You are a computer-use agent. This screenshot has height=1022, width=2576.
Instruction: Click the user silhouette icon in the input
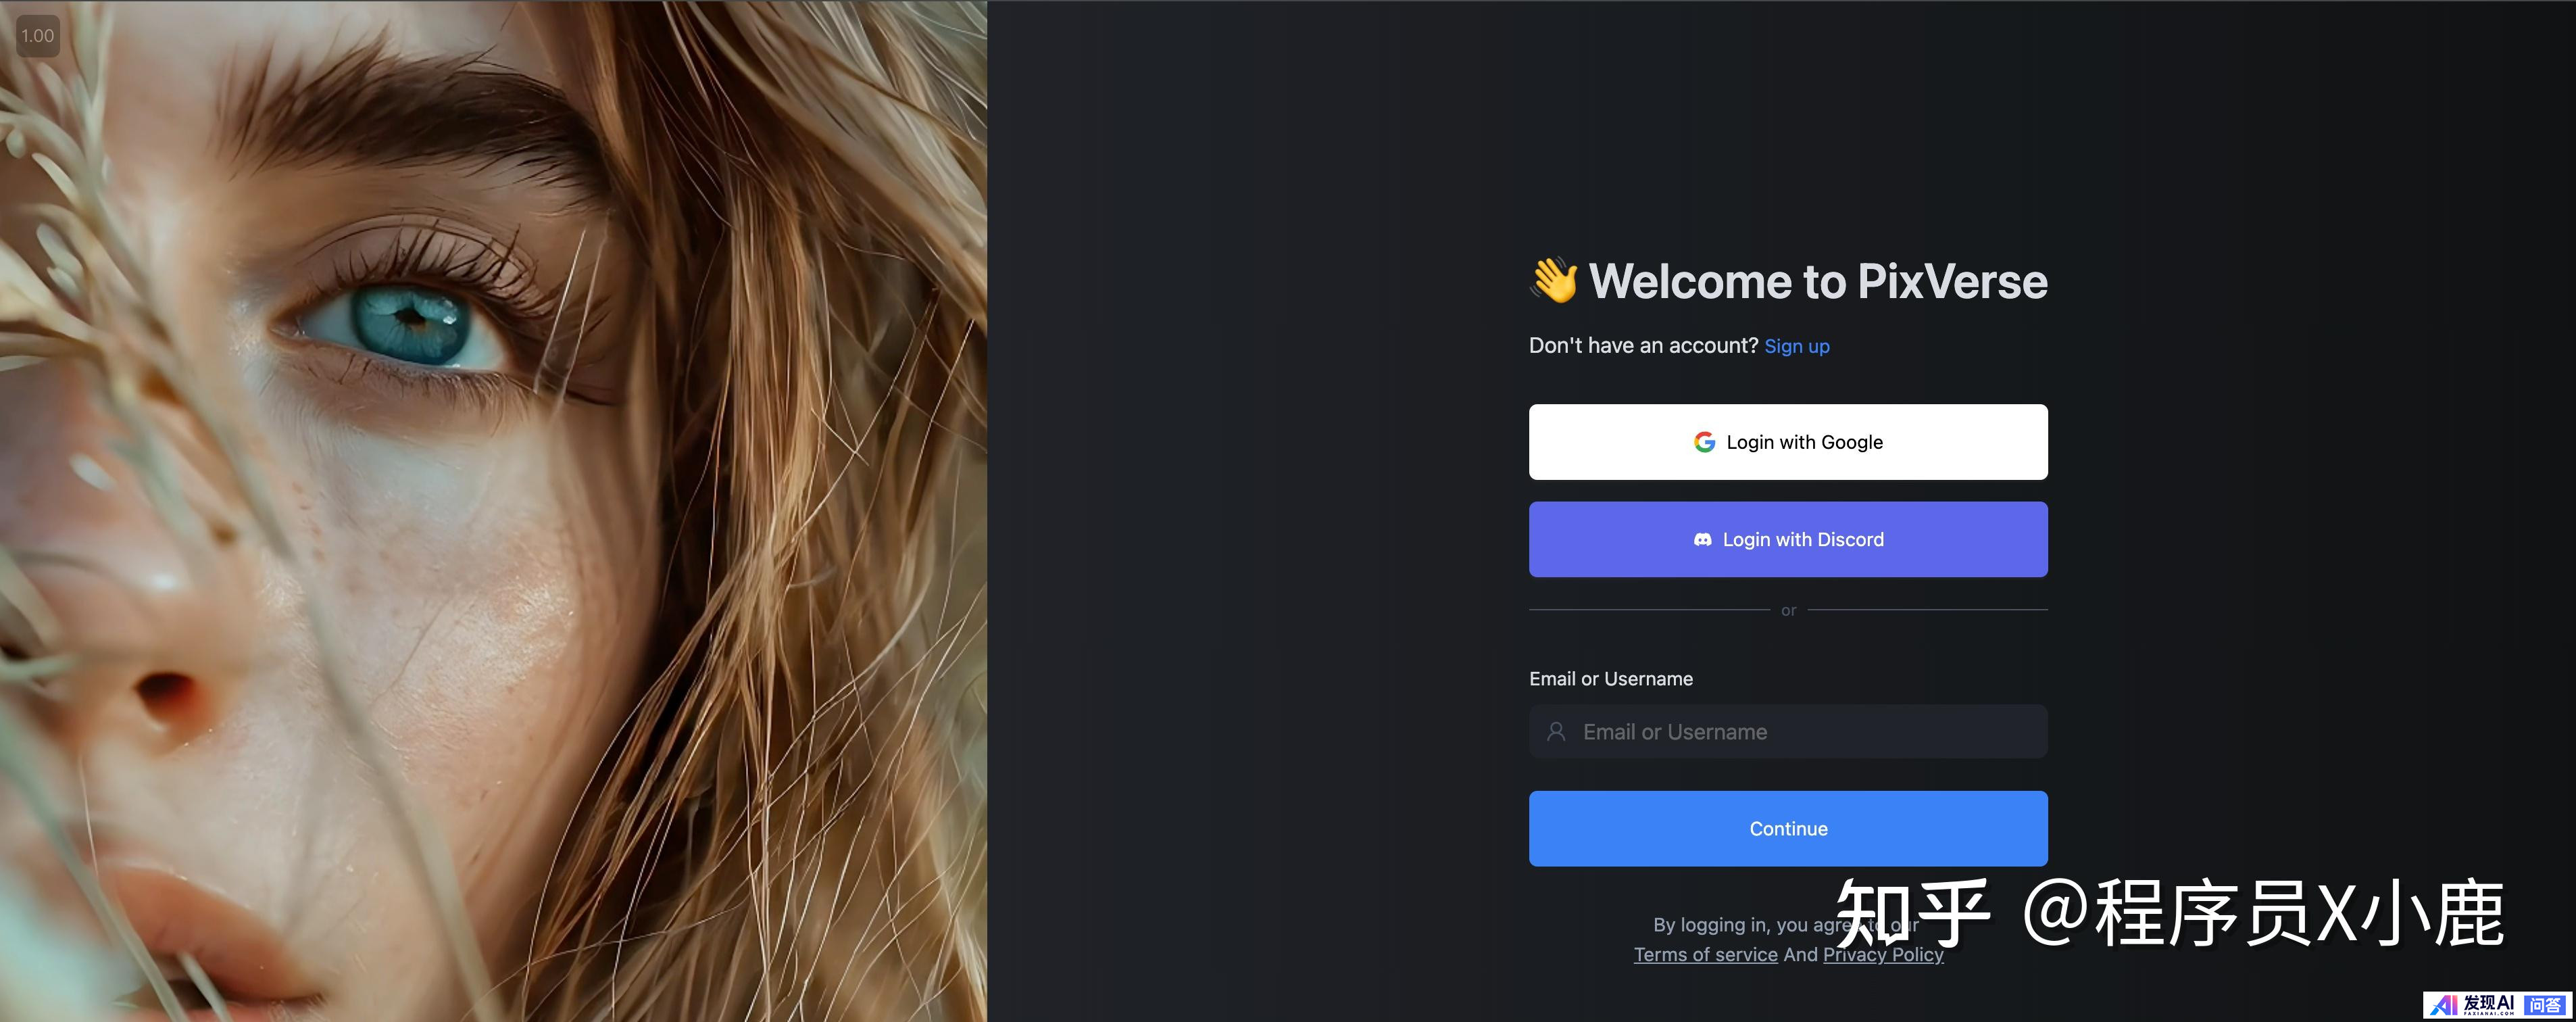point(1556,732)
